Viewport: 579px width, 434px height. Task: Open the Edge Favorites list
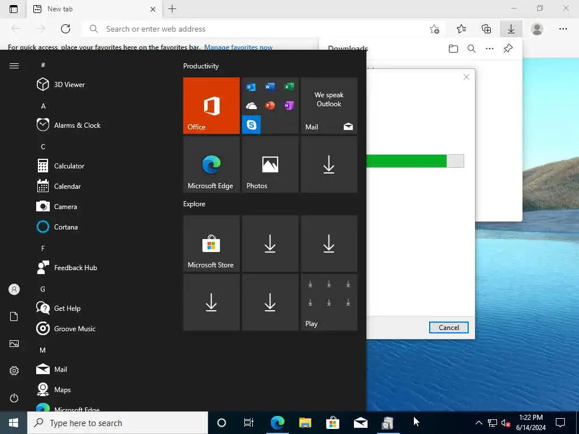pos(461,29)
